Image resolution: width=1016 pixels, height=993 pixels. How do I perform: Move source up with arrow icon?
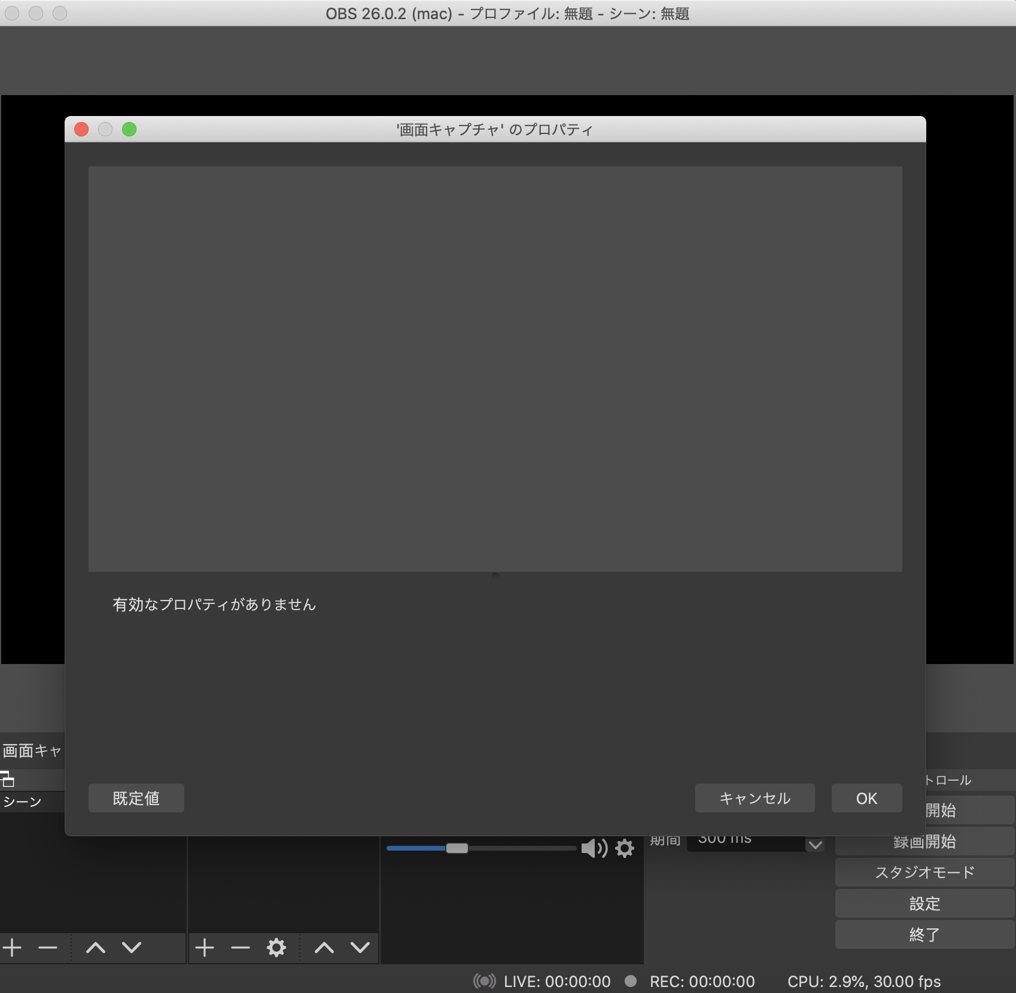tap(324, 948)
